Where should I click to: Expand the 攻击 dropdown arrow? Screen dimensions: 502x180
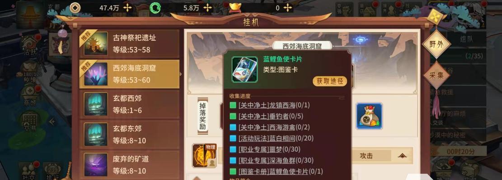(x=402, y=156)
